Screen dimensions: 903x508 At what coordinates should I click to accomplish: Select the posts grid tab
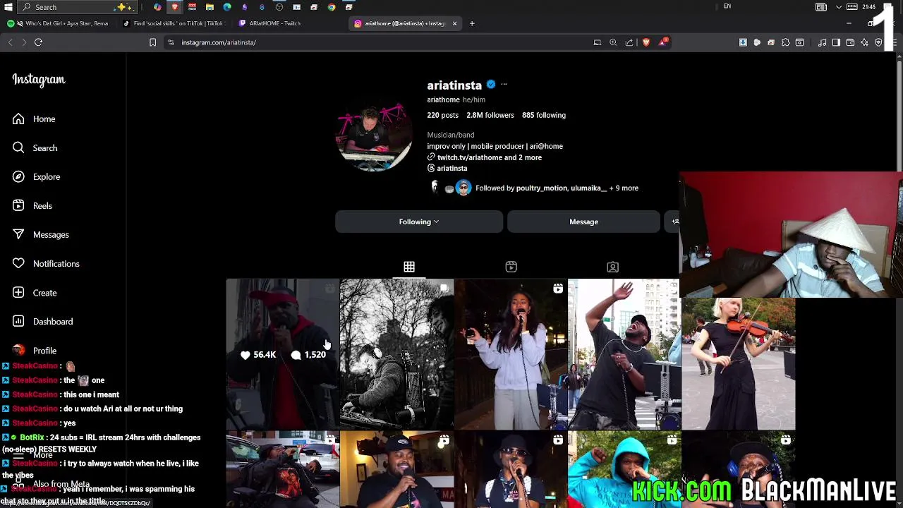click(x=409, y=267)
